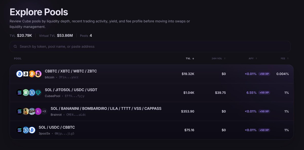Click the purple L token icon in Brainrot
The width and height of the screenshot is (304, 150).
[x=38, y=111]
